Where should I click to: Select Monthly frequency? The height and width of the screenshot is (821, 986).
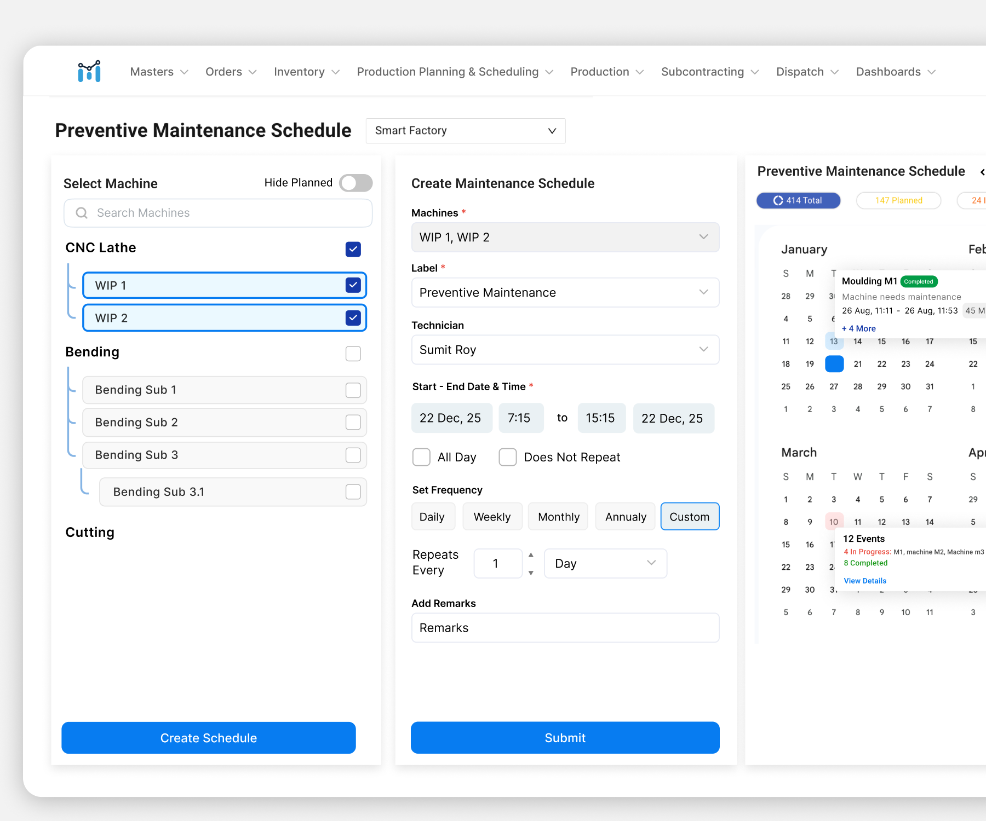pos(558,517)
